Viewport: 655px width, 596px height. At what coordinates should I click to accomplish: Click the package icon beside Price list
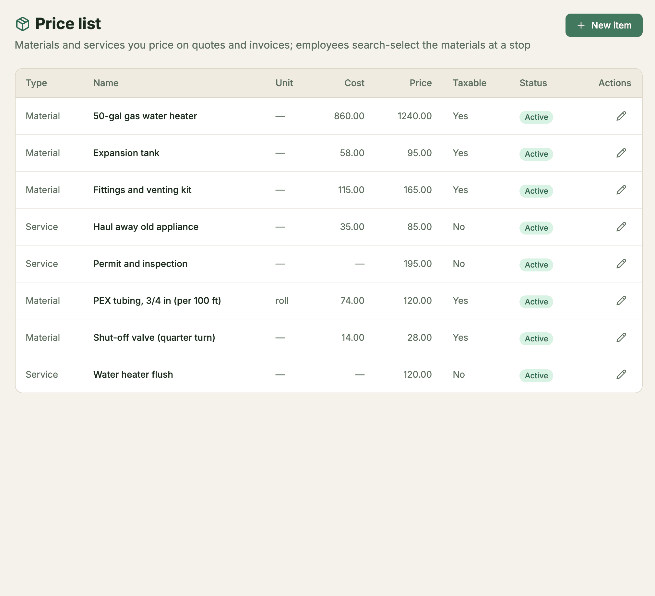coord(23,24)
